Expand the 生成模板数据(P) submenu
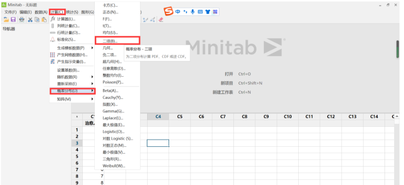 click(x=72, y=48)
